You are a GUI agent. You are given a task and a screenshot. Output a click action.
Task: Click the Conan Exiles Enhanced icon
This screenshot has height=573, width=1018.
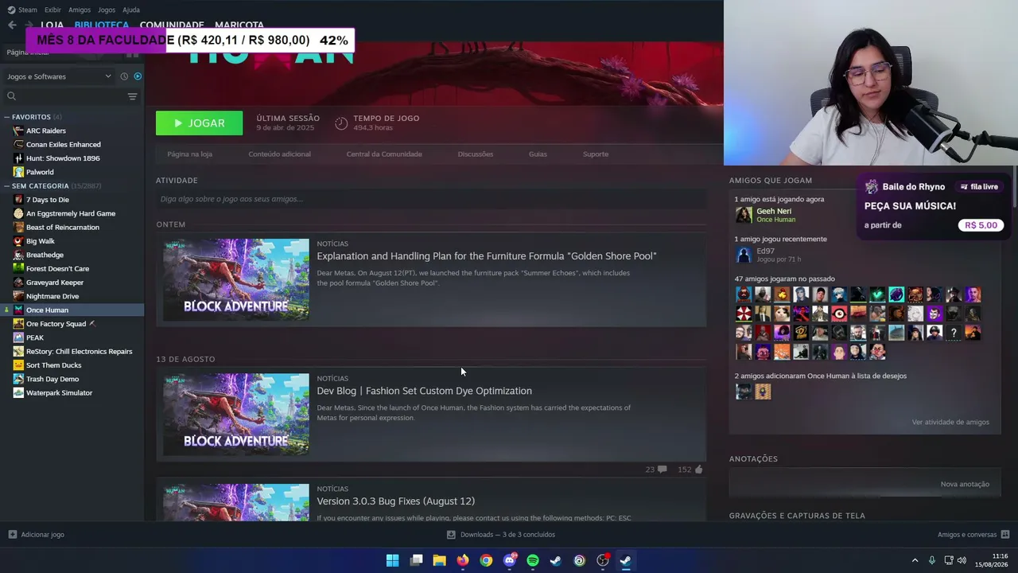(x=18, y=144)
